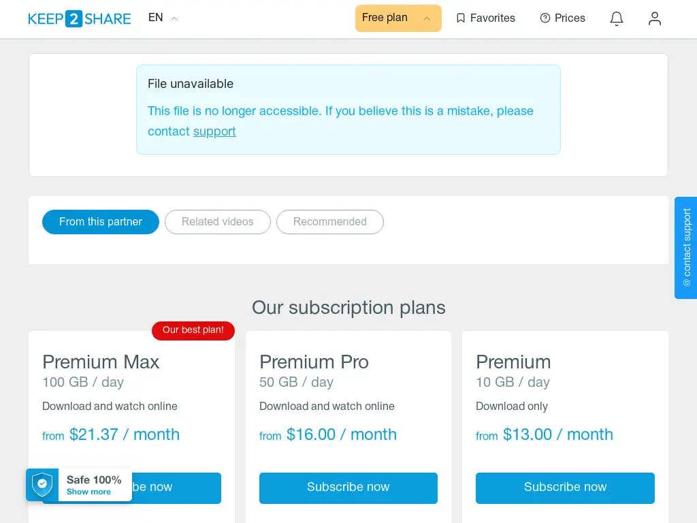Subscribe to Premium Max plan
The height and width of the screenshot is (523, 697).
tap(176, 488)
